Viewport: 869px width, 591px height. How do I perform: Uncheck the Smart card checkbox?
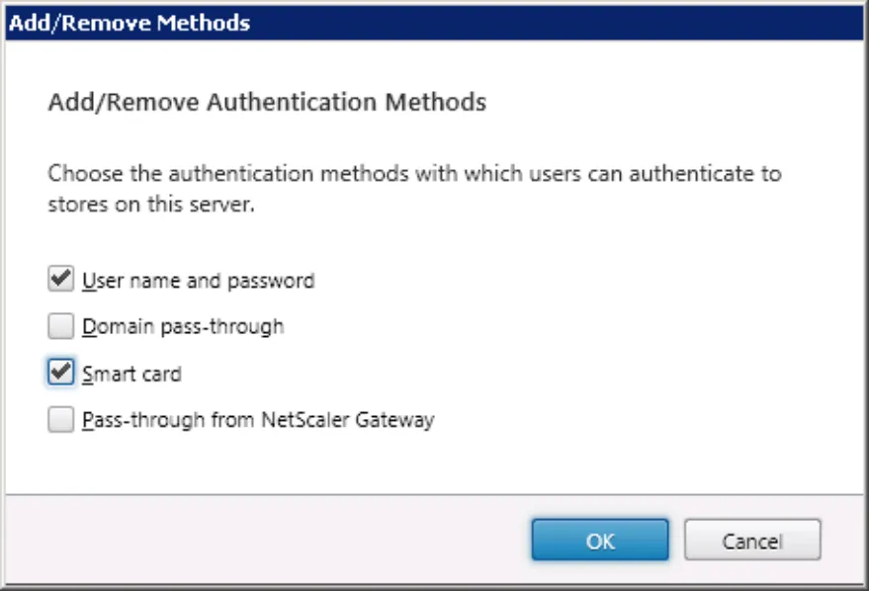(60, 373)
